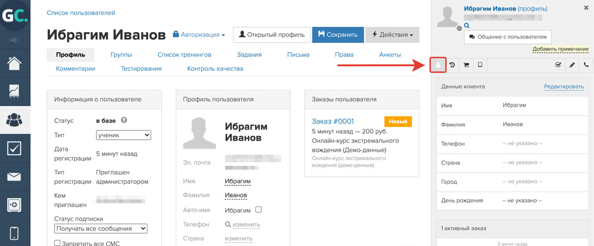Enable the Запретить все СМС checkbox

point(57,243)
